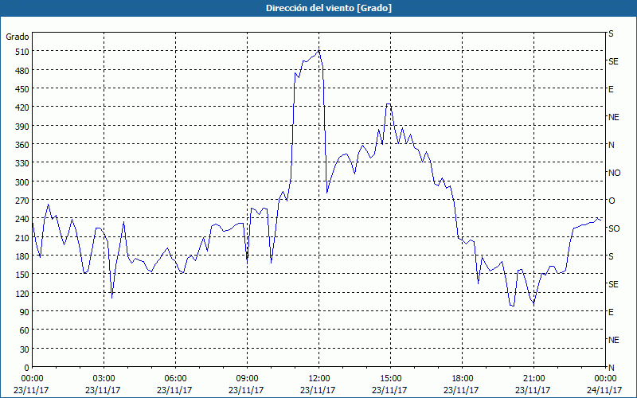Select the 480 degree axis label
Viewport: 637px width, 398px height.
22,71
